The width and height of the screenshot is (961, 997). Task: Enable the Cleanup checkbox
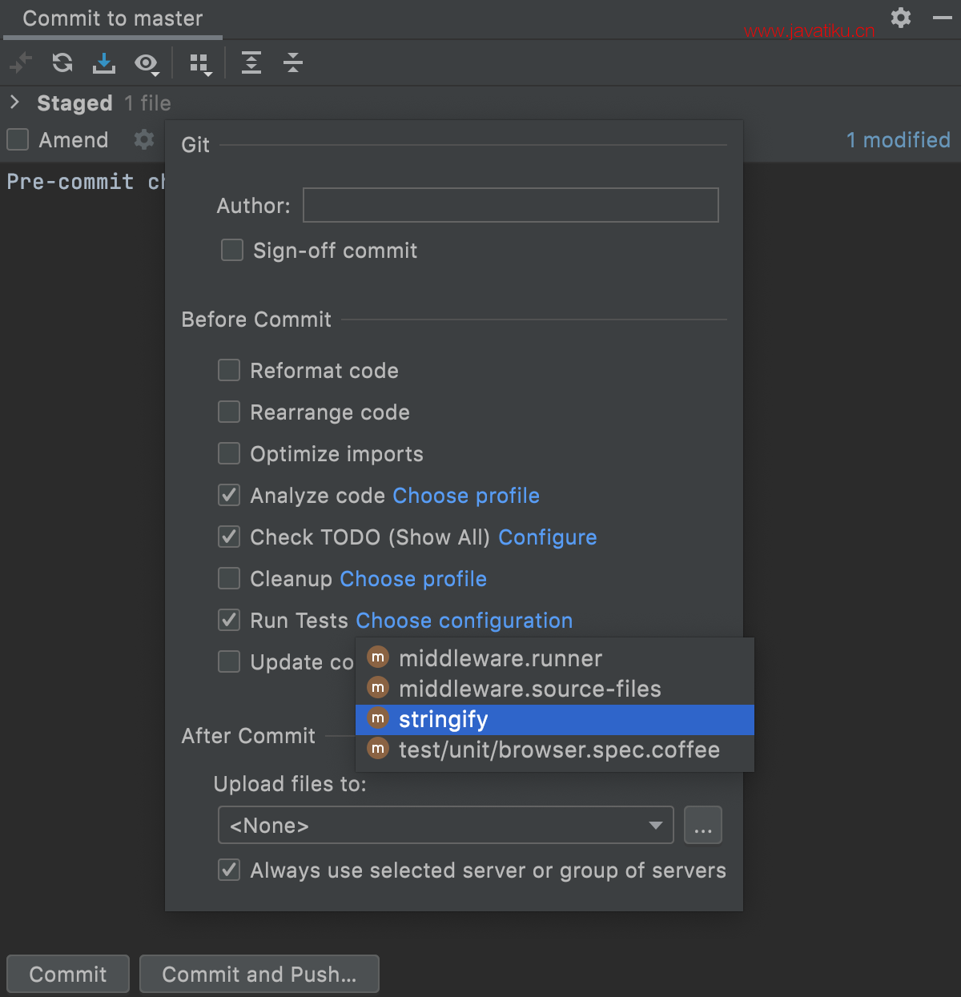click(229, 578)
